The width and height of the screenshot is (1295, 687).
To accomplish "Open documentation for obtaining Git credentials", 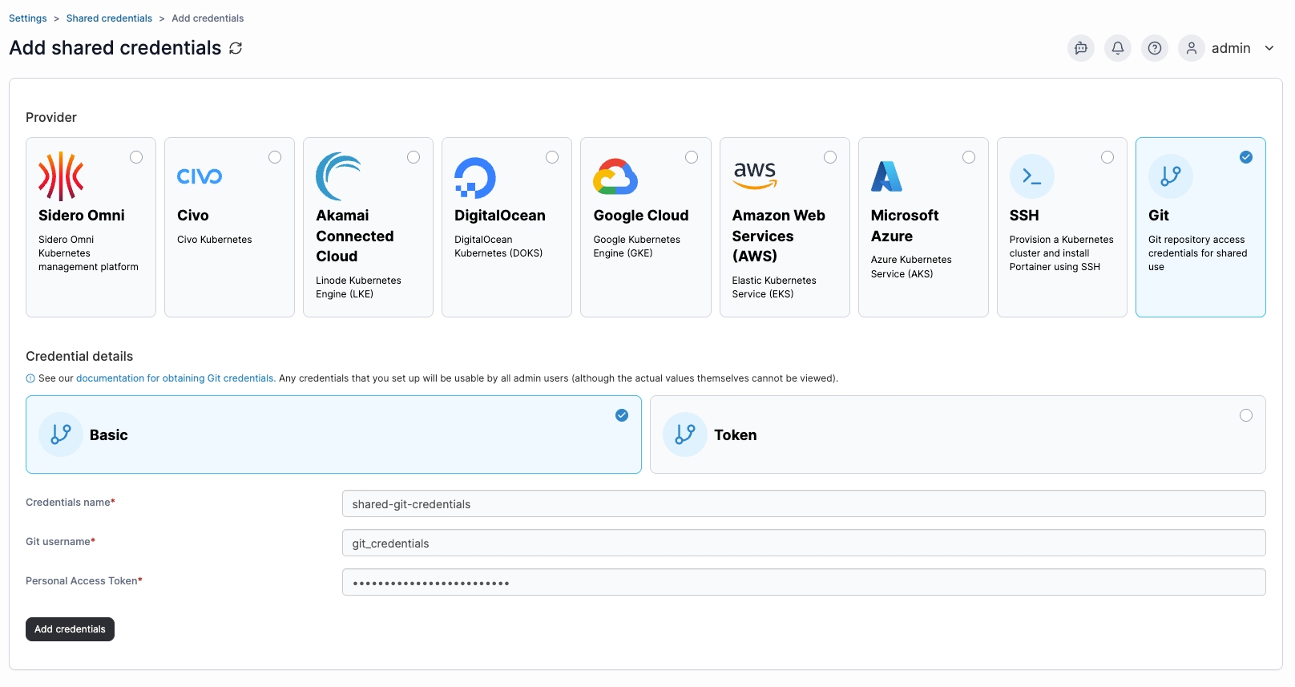I will coord(175,378).
